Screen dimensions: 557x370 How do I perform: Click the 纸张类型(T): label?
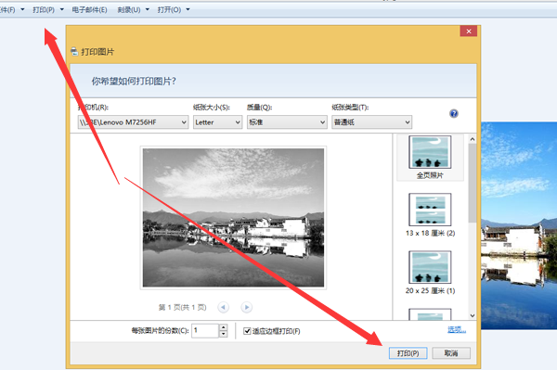tap(350, 108)
